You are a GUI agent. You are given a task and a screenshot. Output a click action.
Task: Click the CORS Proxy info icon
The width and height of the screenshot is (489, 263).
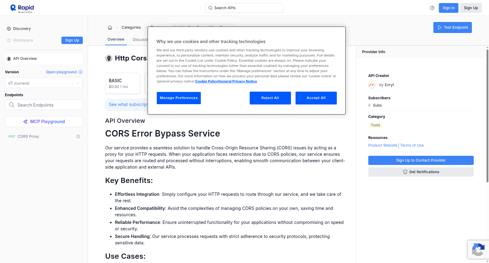click(x=78, y=137)
